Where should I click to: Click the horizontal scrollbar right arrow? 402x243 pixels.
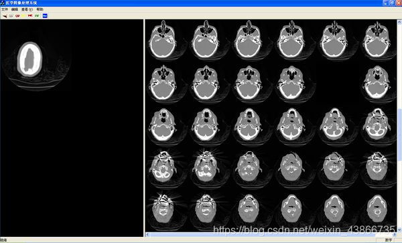395,234
